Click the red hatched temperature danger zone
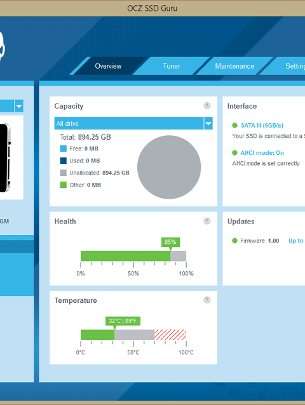Screen dimensions: 305x405 tap(170, 335)
